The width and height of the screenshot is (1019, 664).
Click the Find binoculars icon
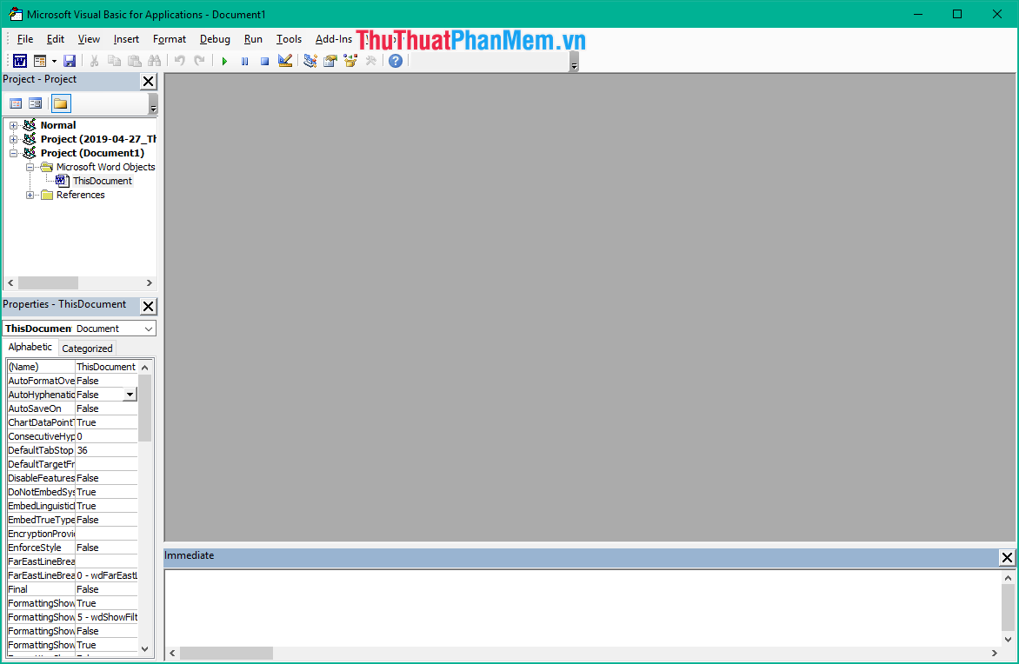pos(154,61)
